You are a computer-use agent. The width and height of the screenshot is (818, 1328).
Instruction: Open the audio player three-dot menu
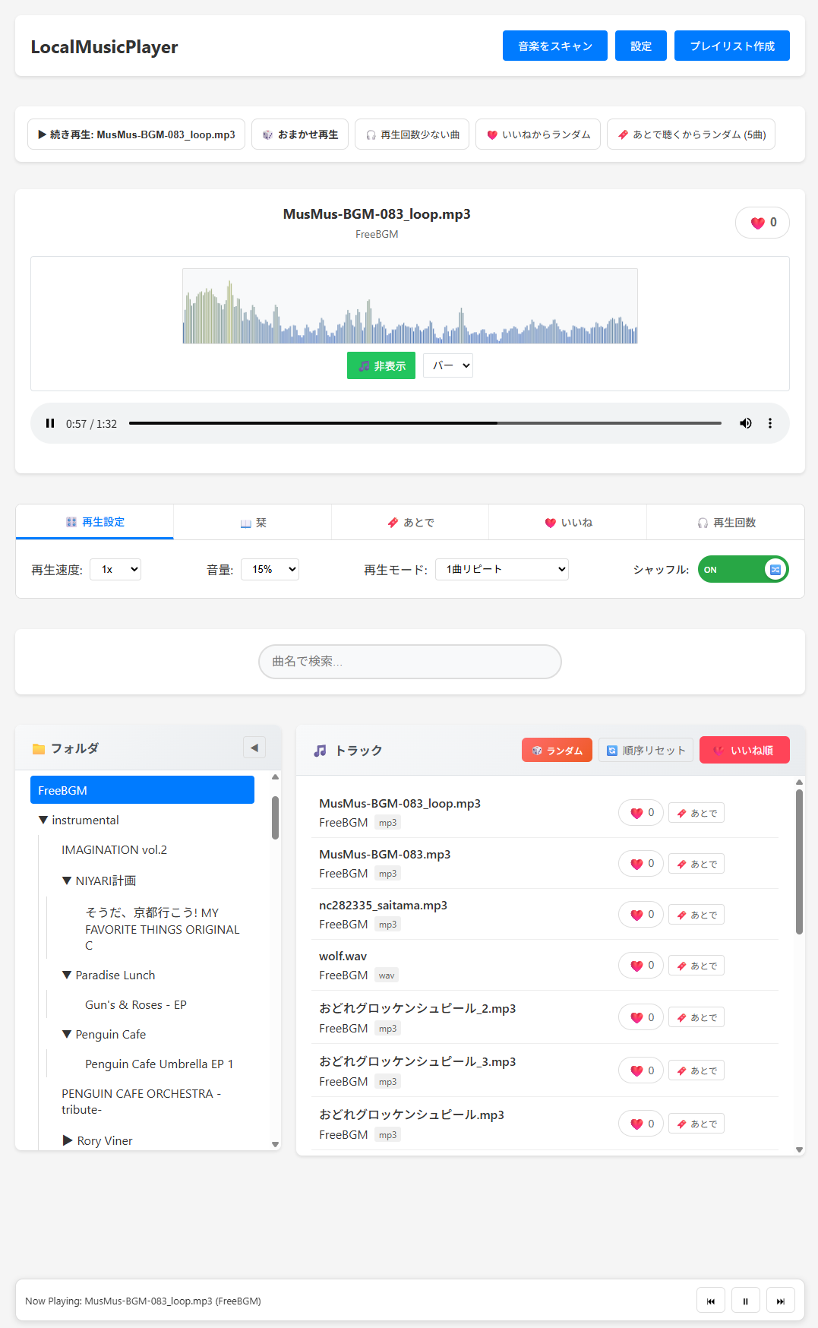(770, 423)
